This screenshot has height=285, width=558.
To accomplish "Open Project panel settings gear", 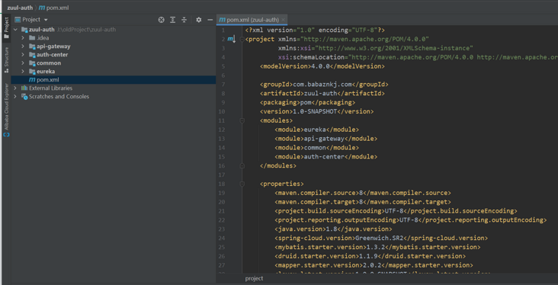I will [198, 20].
